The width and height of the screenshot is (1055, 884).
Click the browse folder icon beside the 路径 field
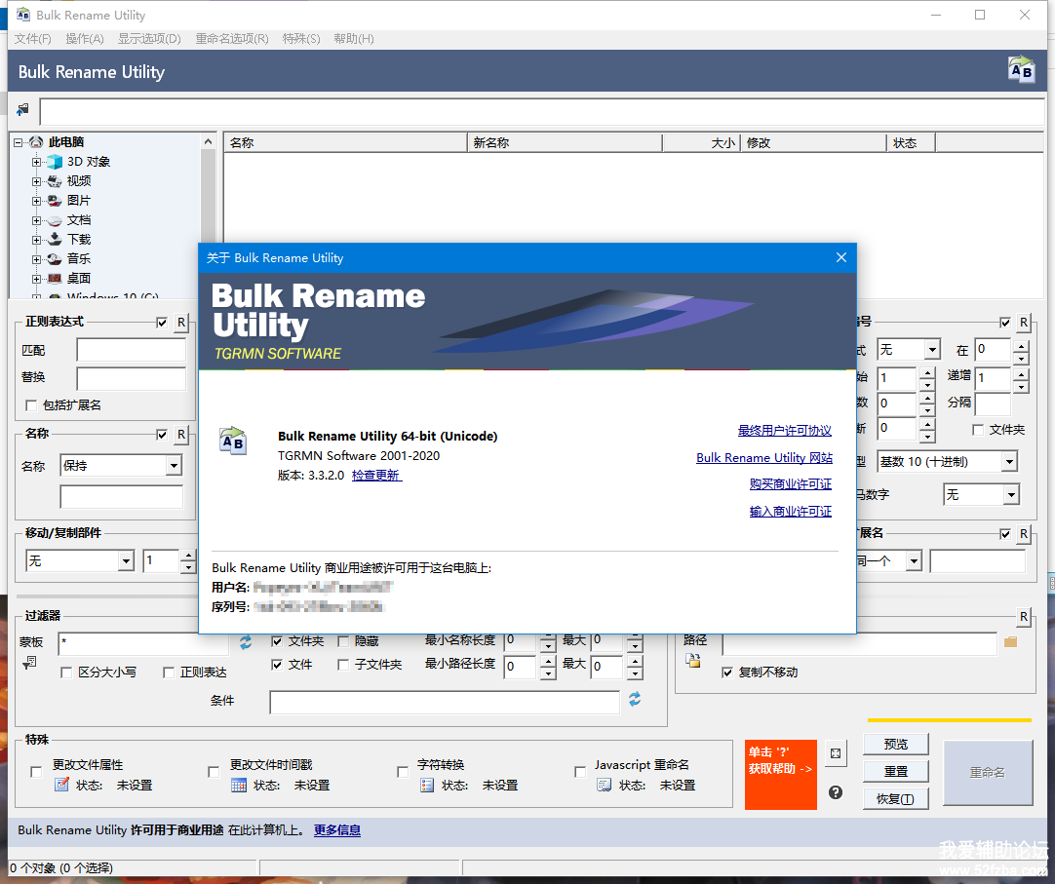(x=1010, y=642)
